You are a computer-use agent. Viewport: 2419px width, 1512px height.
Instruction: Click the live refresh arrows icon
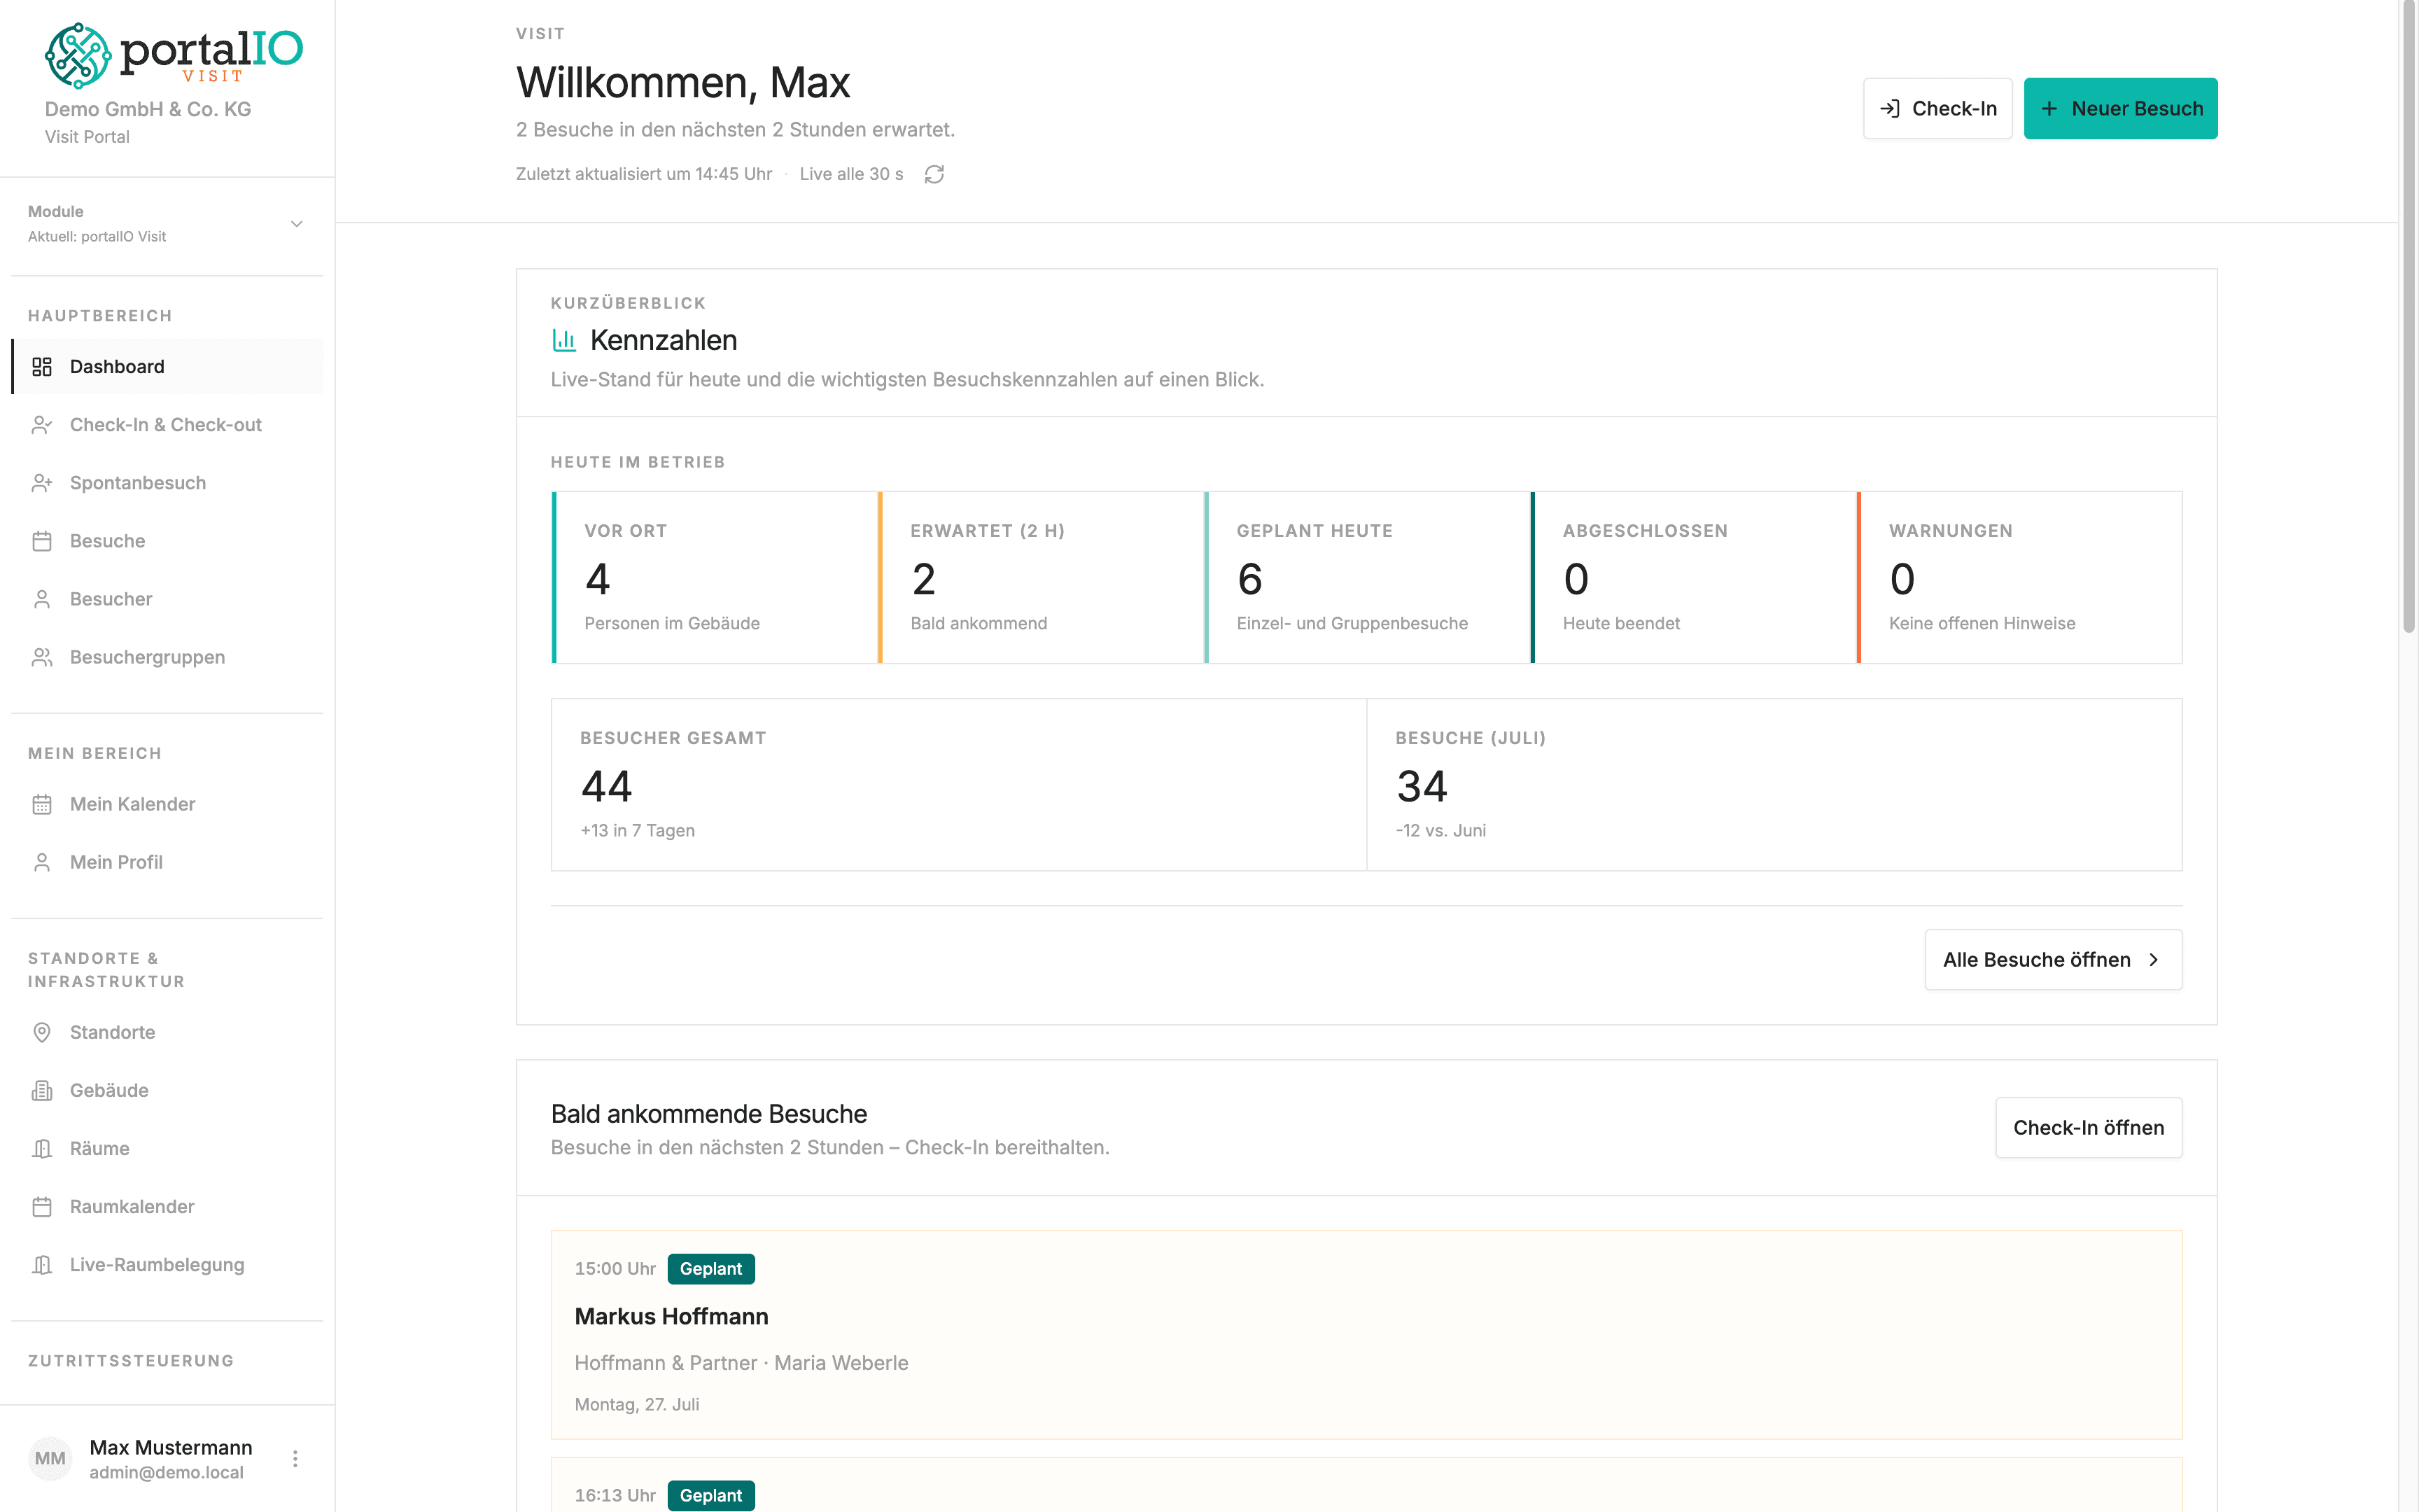934,174
